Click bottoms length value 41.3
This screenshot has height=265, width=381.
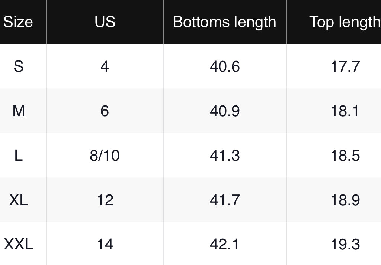[225, 156]
